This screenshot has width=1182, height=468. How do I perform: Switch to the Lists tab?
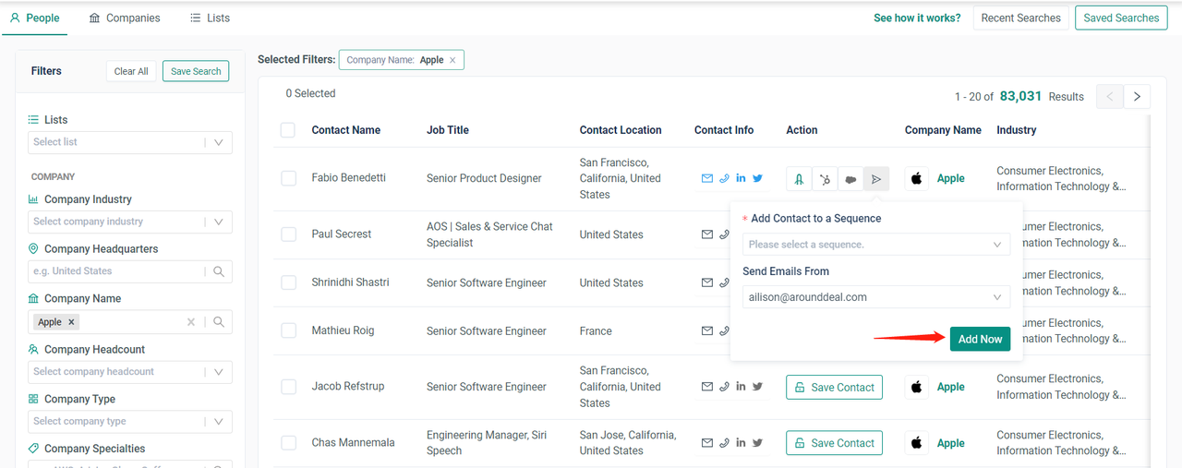[x=210, y=18]
